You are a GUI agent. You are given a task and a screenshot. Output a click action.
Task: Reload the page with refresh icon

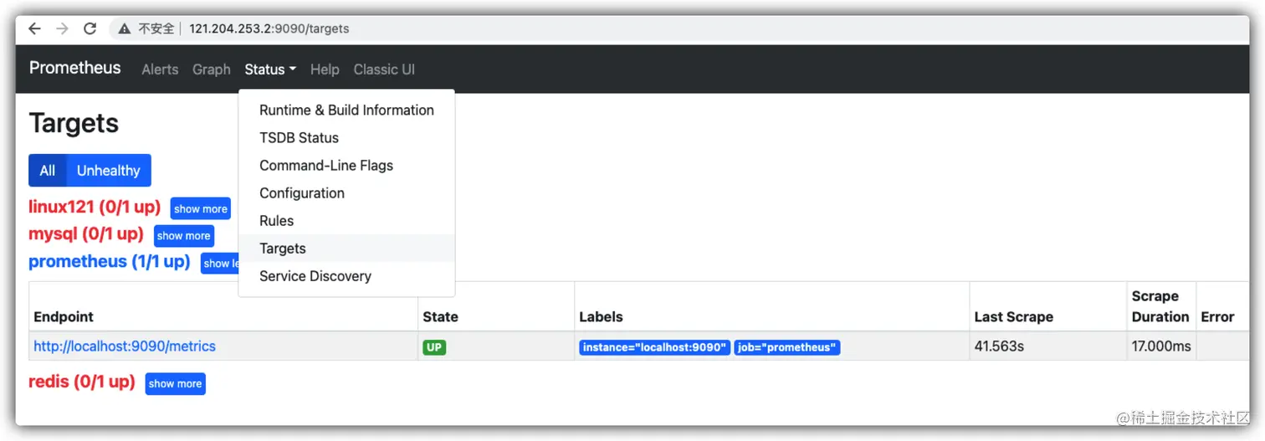pyautogui.click(x=90, y=28)
